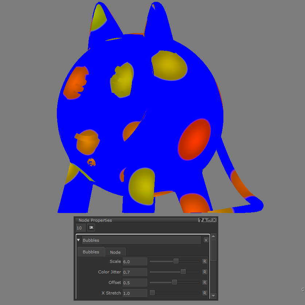Screen dimensions: 305x305
Task: Click the X Stretch slider handle
Action: pos(152,293)
